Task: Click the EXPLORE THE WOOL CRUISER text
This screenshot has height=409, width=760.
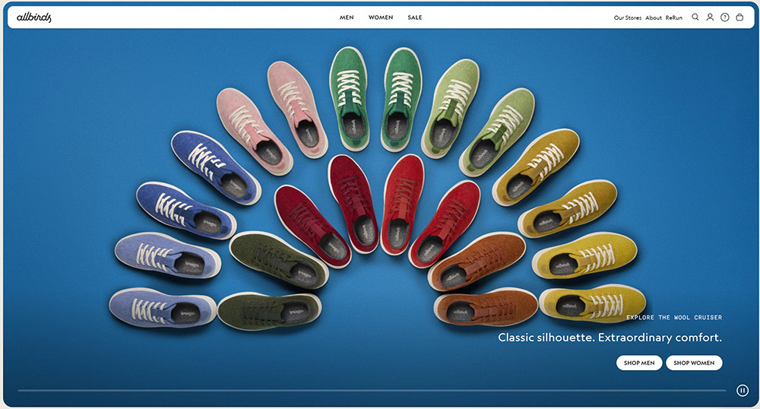Action: 674,318
